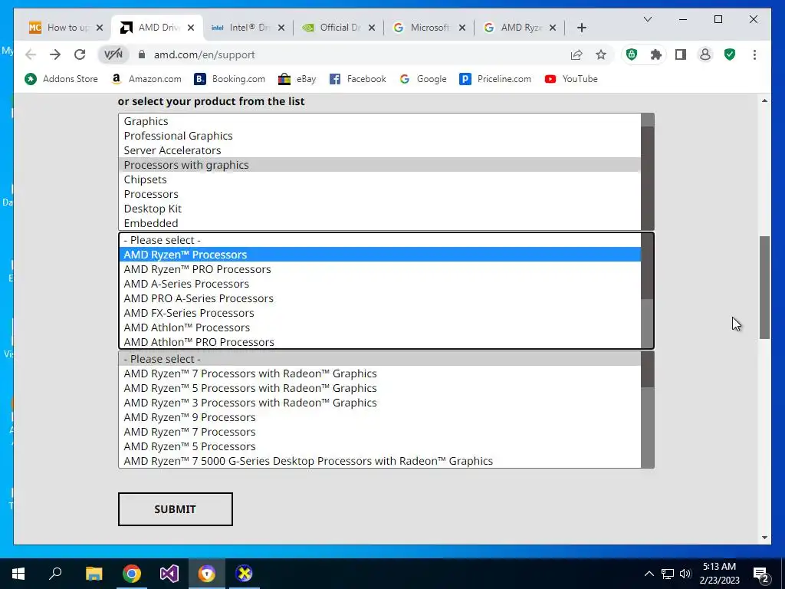Switch to the Intel Driver tab

click(x=242, y=28)
